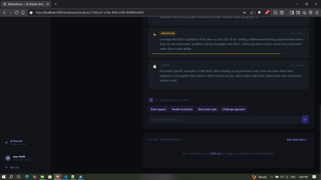The image size is (321, 180).
Task: Open Brave Shields panel
Action: click(259, 12)
